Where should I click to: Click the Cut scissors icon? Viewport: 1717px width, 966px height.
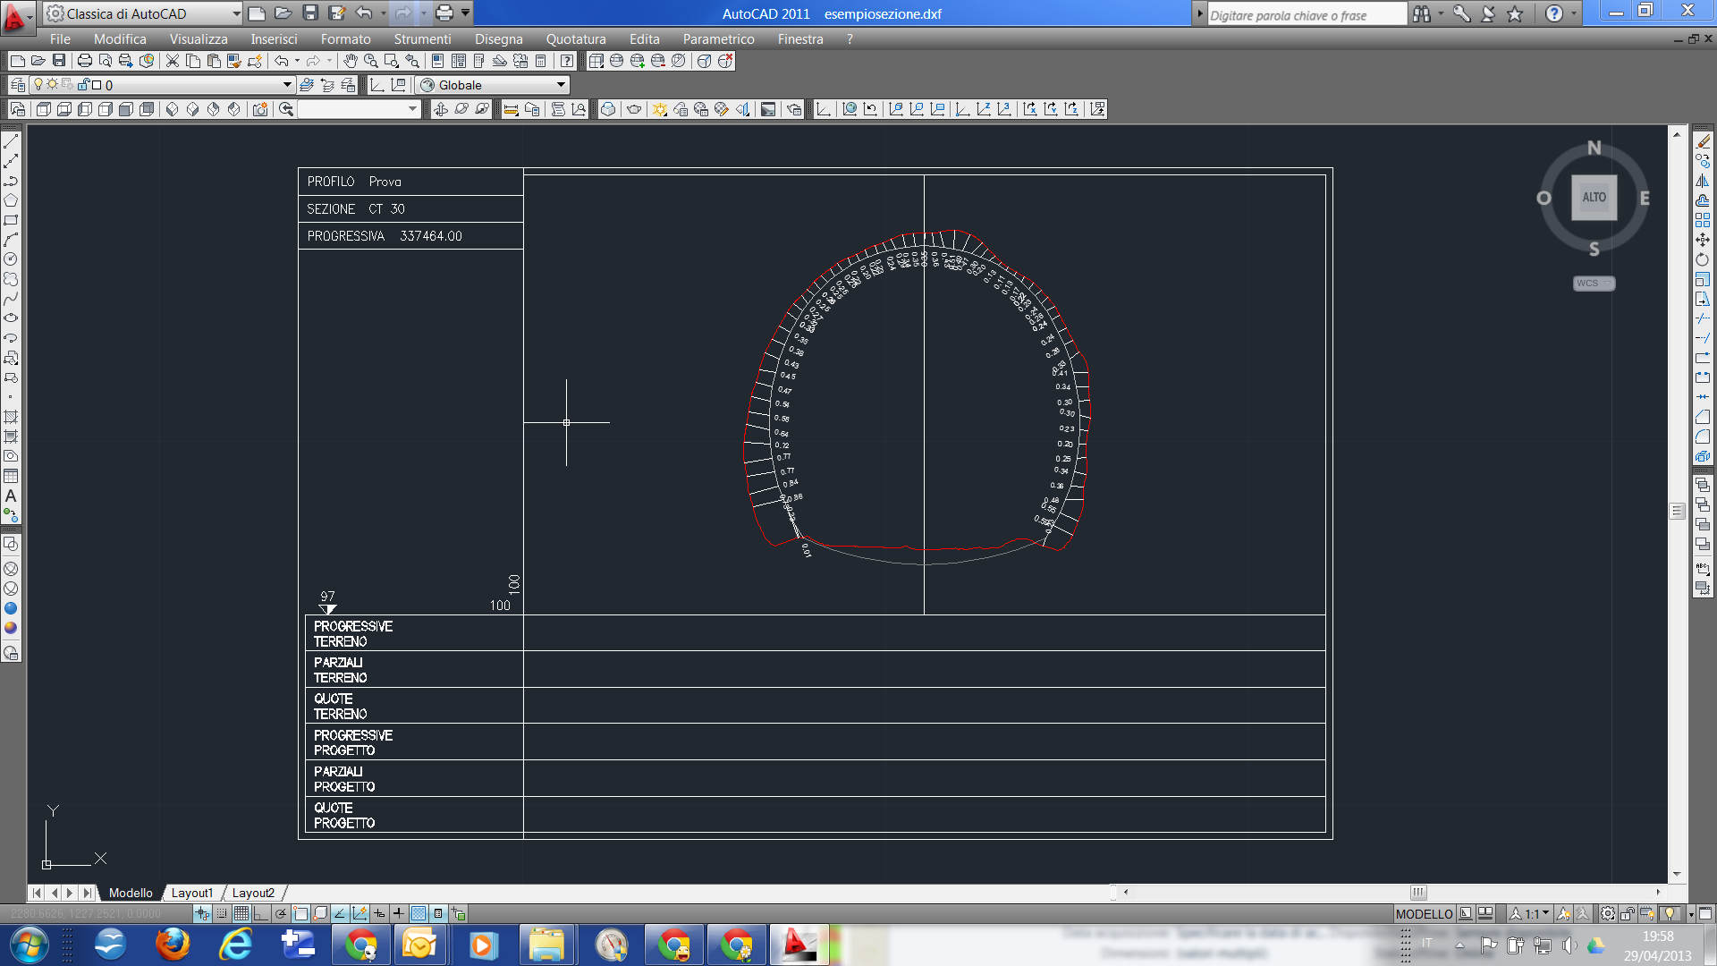point(173,61)
